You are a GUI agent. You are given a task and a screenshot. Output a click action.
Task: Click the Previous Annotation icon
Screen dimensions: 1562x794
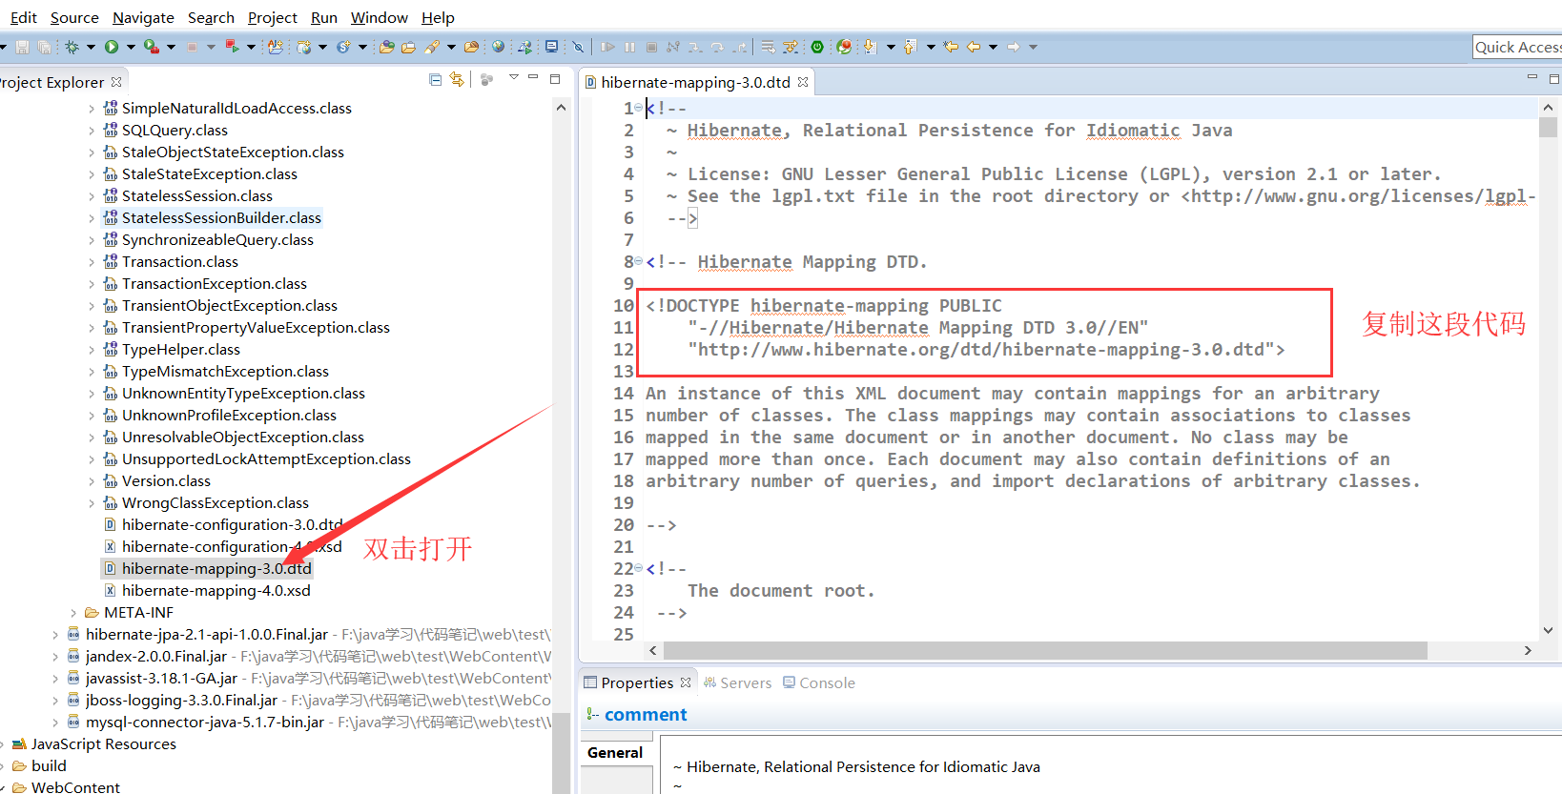[x=910, y=47]
